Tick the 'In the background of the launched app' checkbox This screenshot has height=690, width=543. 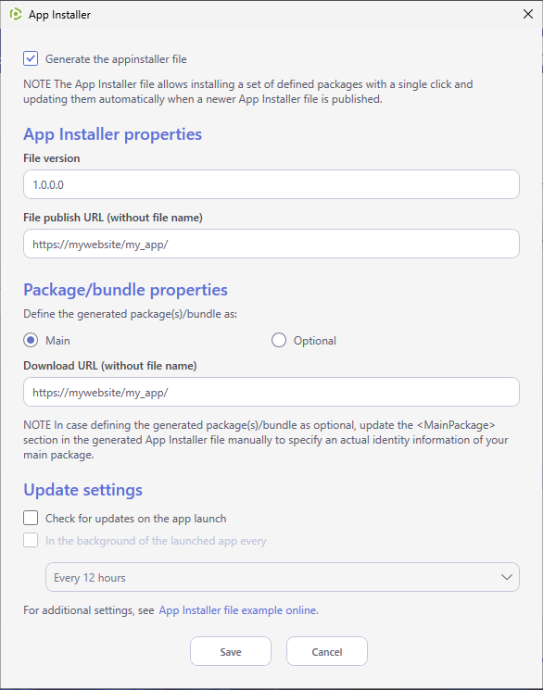(31, 540)
